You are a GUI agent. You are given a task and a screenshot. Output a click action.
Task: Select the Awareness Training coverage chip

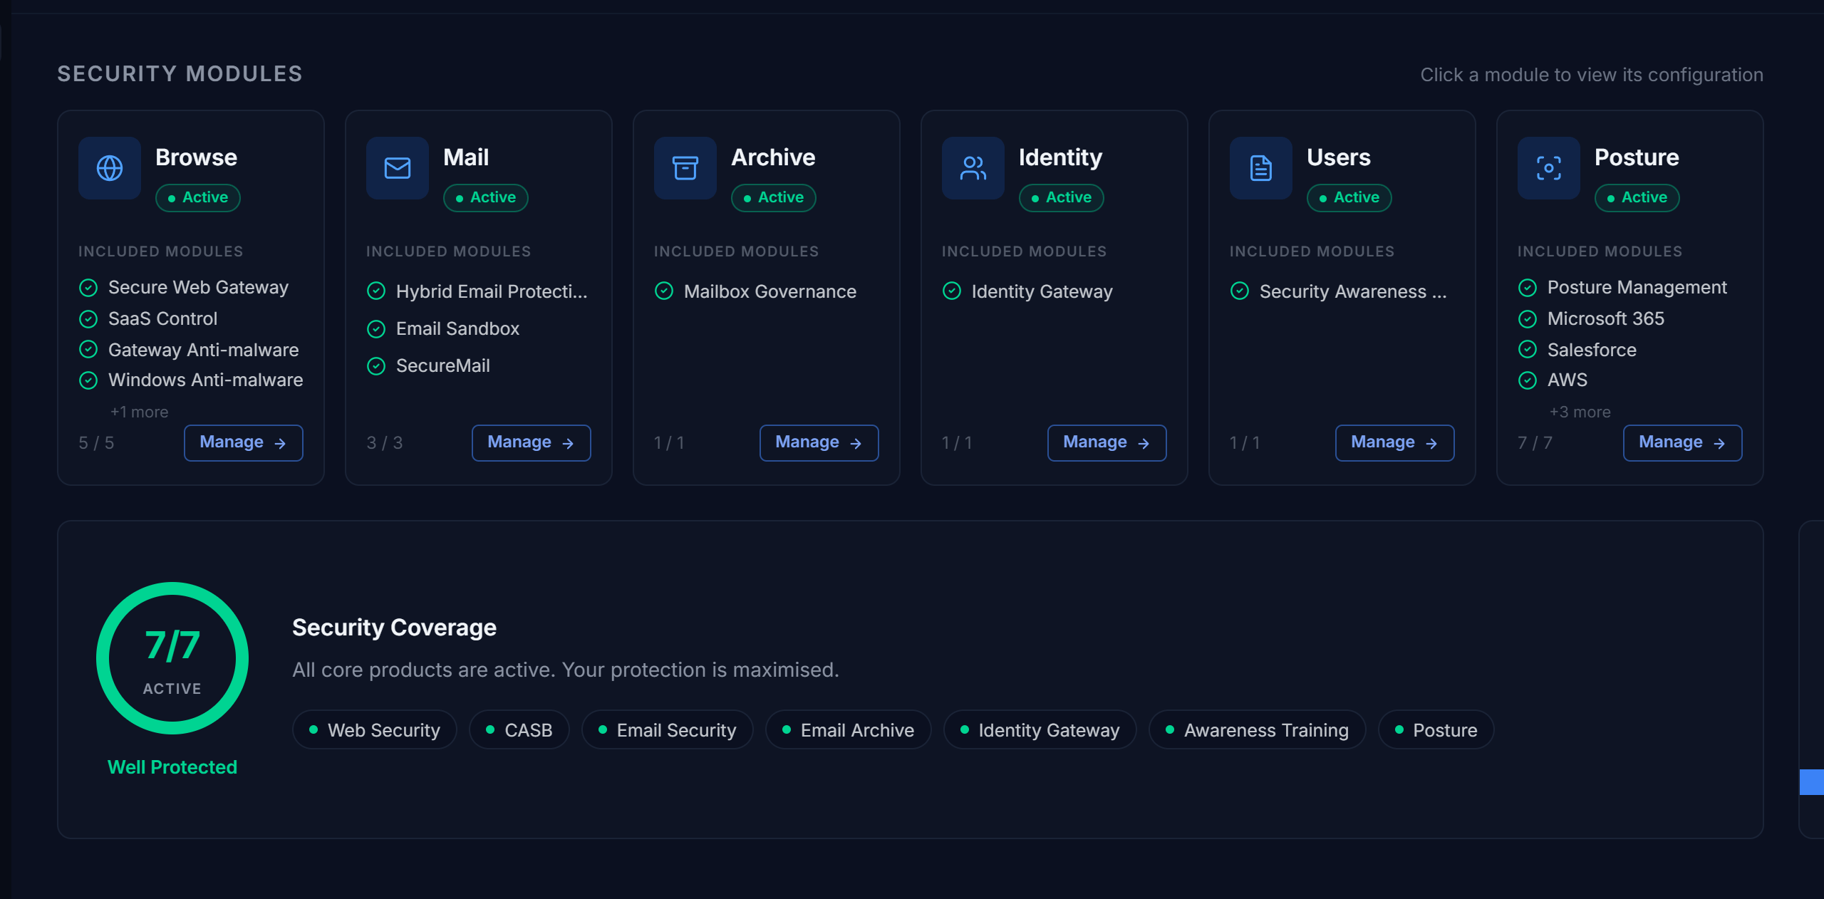click(1258, 729)
